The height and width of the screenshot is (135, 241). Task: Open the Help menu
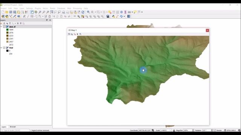click(86, 8)
